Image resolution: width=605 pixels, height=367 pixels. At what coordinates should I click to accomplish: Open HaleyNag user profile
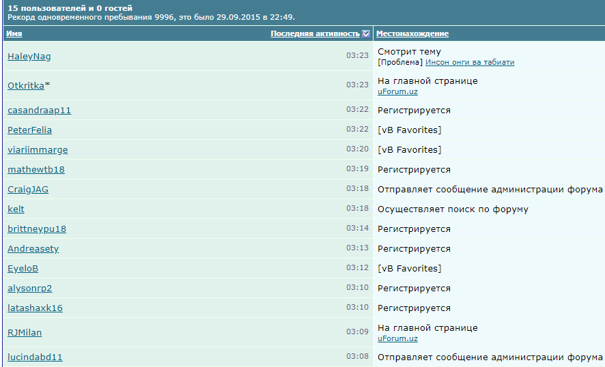pos(29,57)
